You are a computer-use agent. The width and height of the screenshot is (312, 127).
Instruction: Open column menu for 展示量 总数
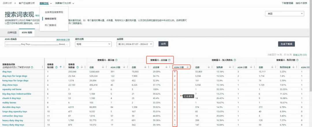click(106, 67)
